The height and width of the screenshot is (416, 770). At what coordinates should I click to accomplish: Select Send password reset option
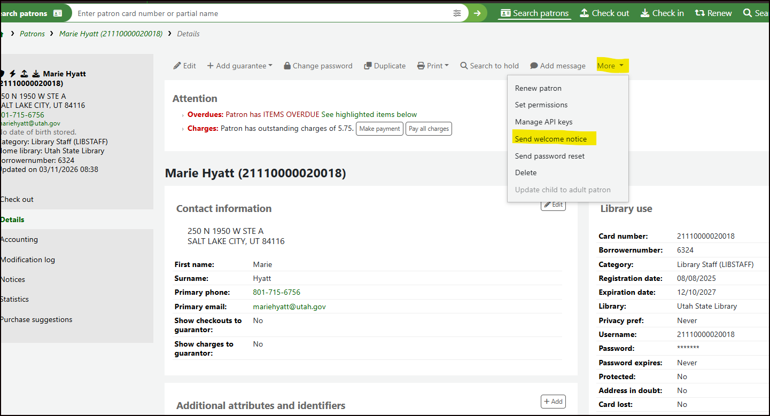[550, 156]
